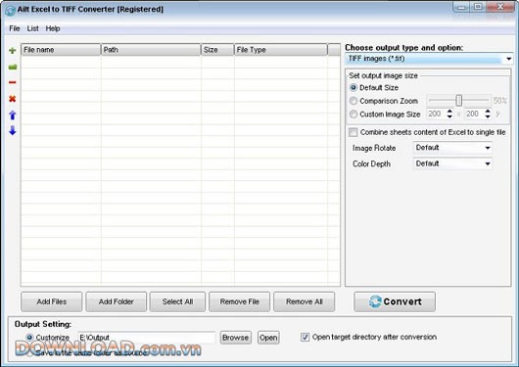
Task: Select the Custom Image Size option
Action: coord(354,115)
